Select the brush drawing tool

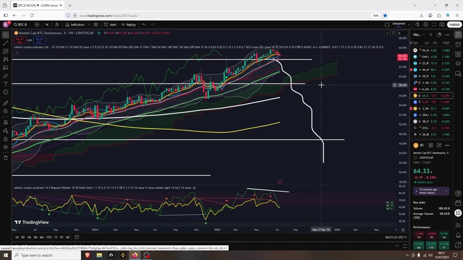click(x=6, y=76)
